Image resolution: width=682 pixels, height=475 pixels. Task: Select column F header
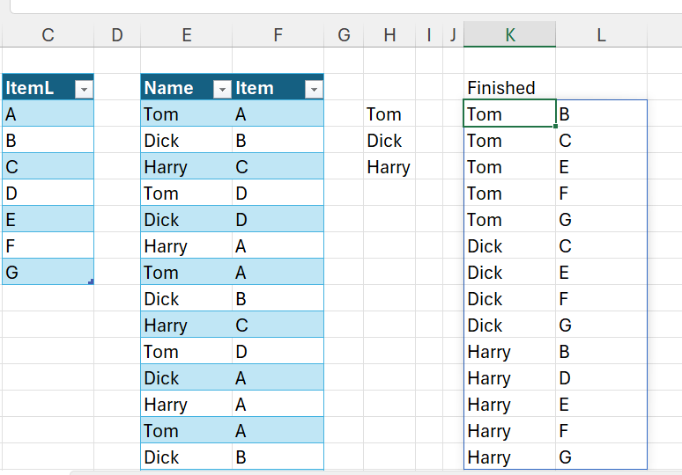(278, 34)
